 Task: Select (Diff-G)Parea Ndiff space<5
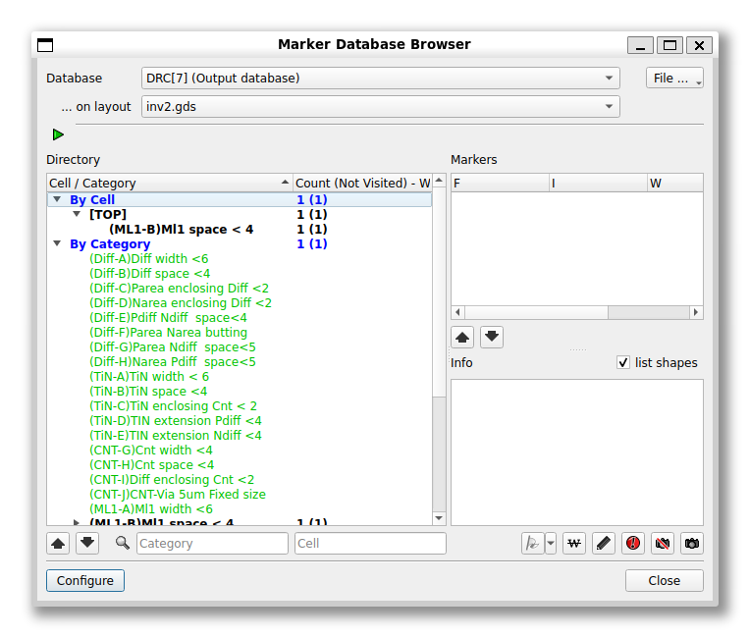(x=173, y=347)
